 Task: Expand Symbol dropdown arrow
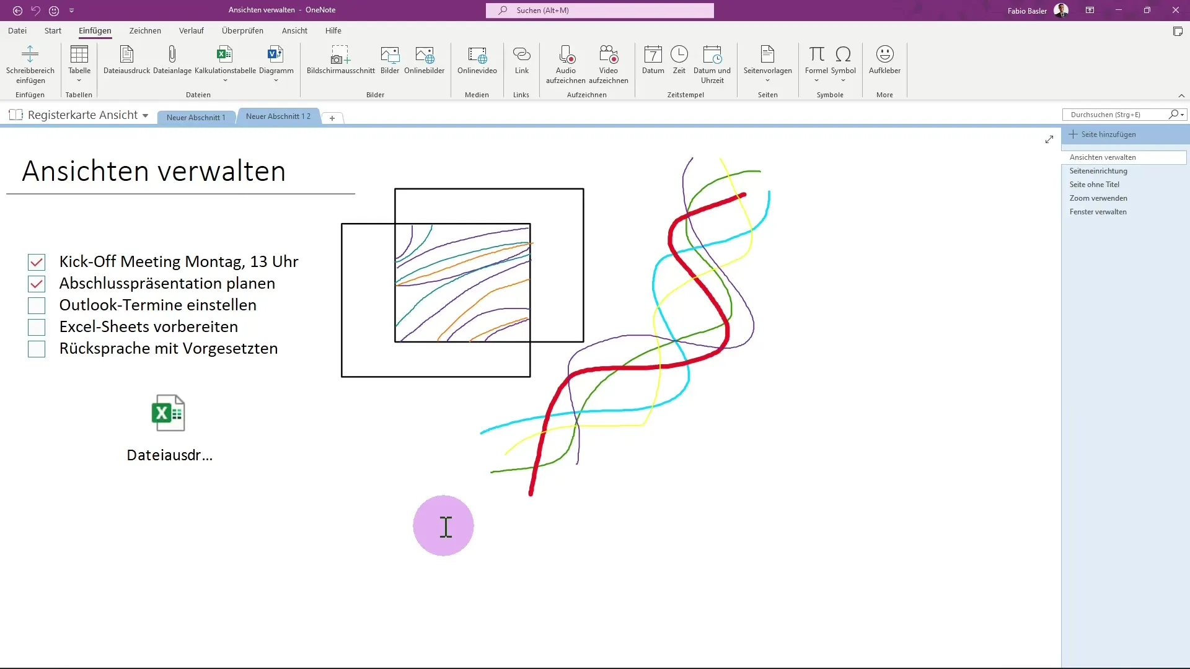pos(843,81)
